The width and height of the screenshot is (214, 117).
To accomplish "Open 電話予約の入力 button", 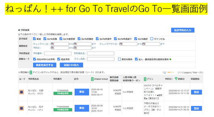I will click(183, 30).
